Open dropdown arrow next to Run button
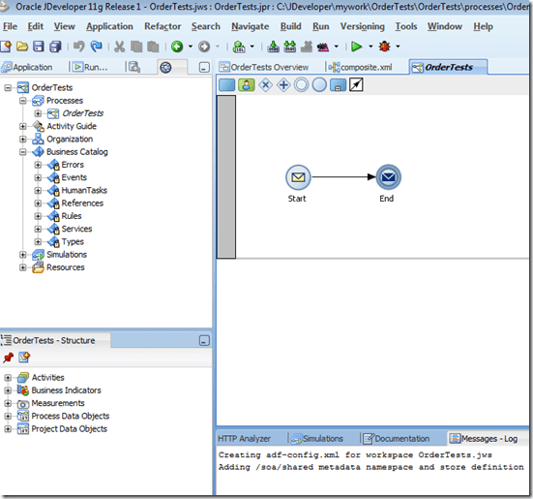Image resolution: width=533 pixels, height=499 pixels. pyautogui.click(x=370, y=47)
